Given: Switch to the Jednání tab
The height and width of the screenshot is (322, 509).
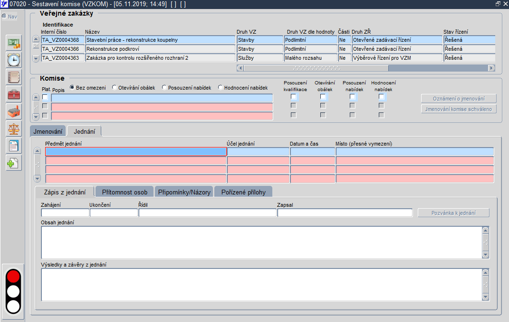Looking at the screenshot, I should tap(85, 131).
